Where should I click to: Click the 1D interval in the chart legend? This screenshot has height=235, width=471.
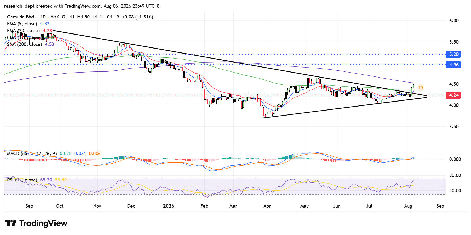tap(43, 17)
